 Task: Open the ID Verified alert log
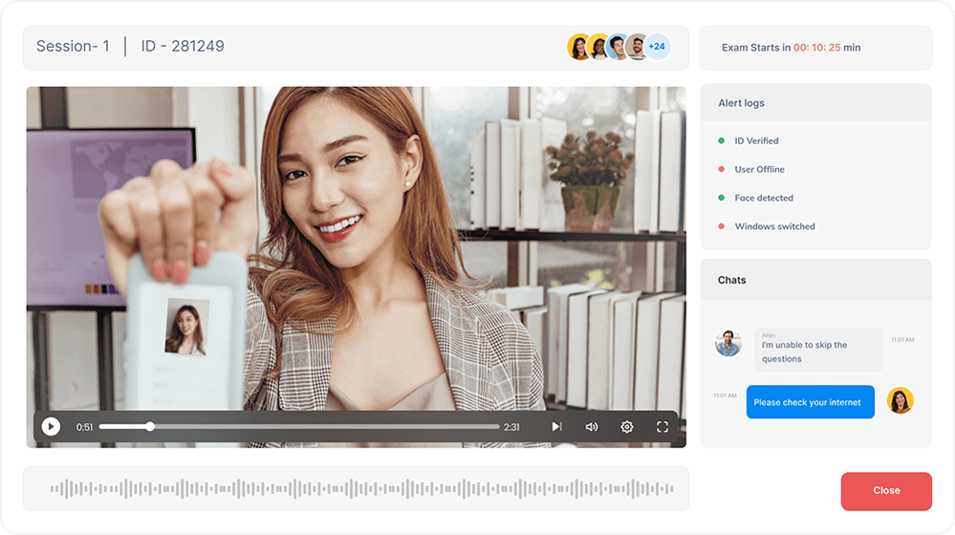[756, 141]
